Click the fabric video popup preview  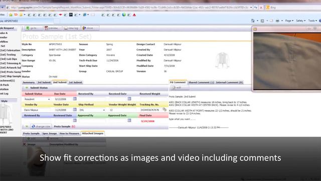pyautogui.click(x=287, y=61)
